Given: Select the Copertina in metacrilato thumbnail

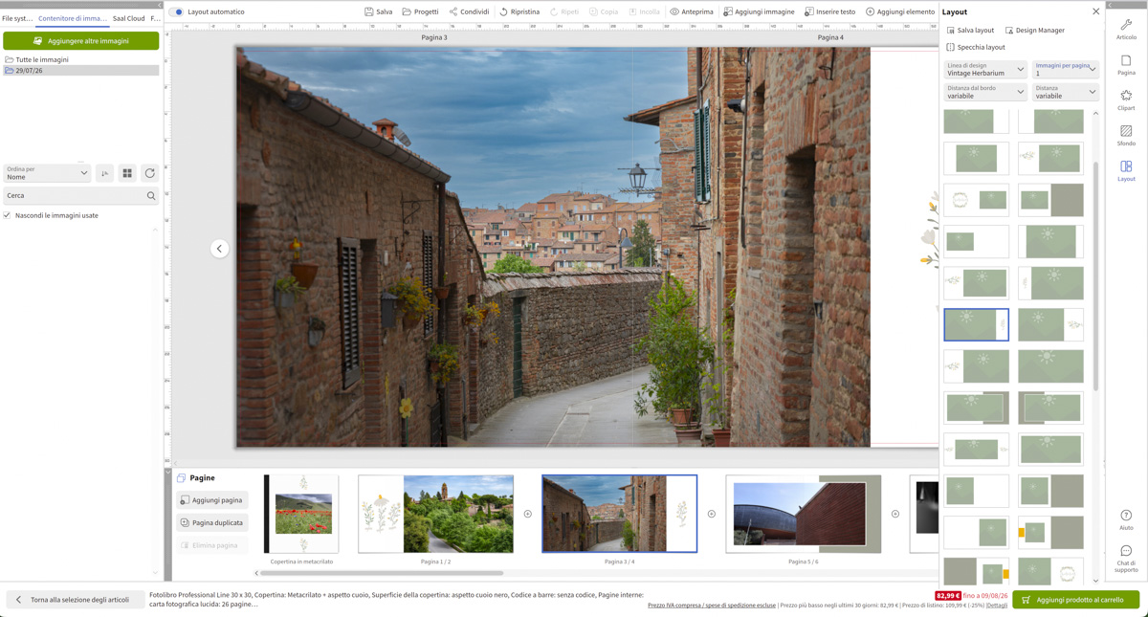Looking at the screenshot, I should click(x=301, y=514).
